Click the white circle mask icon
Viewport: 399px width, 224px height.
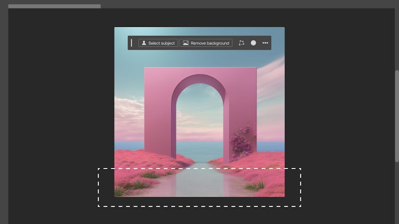(x=254, y=43)
